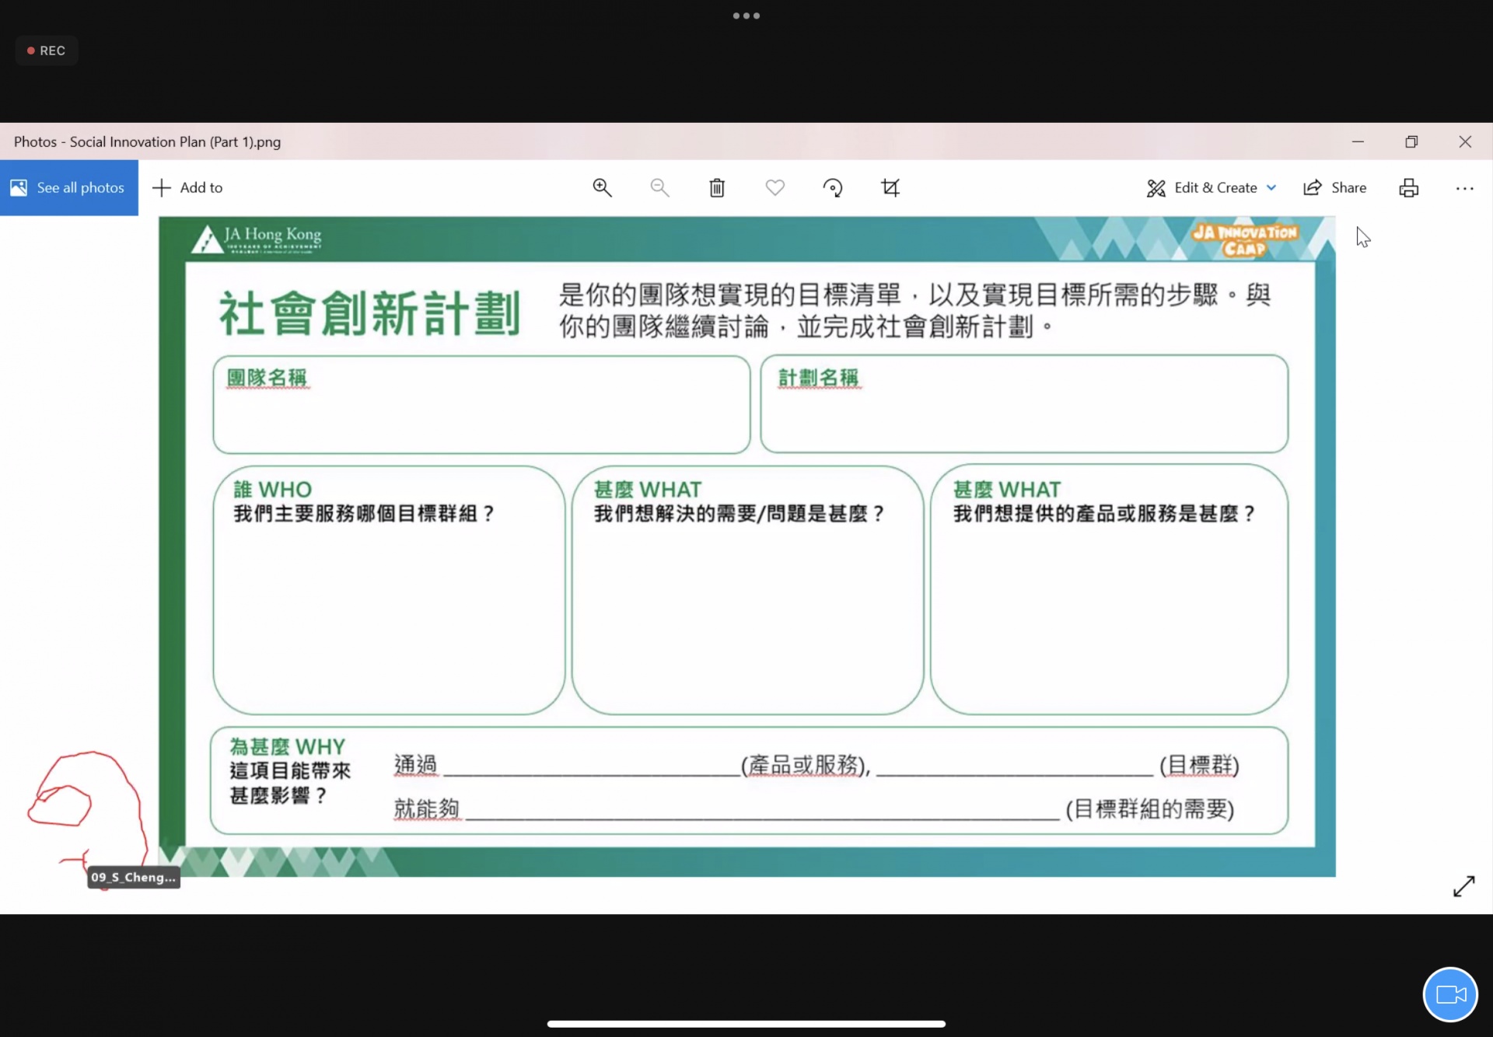Image resolution: width=1493 pixels, height=1037 pixels.
Task: Toggle the favorite heart icon
Action: point(774,187)
